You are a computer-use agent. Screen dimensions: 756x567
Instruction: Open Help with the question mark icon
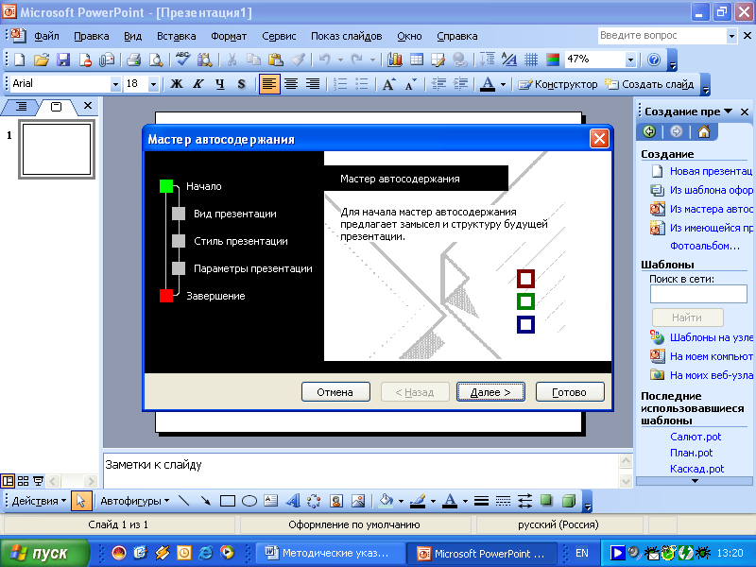pos(654,60)
